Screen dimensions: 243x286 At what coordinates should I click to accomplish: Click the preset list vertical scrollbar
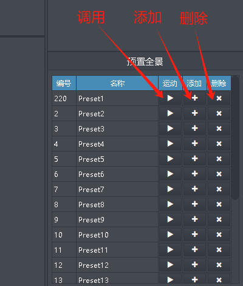coord(235,138)
